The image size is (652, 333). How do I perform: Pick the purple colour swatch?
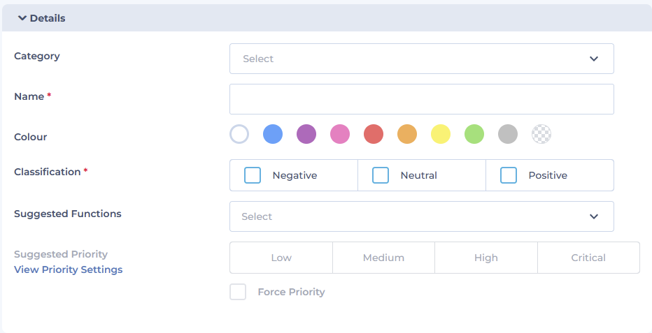click(306, 134)
